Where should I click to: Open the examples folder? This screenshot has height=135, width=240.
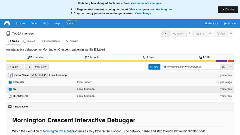(18, 82)
